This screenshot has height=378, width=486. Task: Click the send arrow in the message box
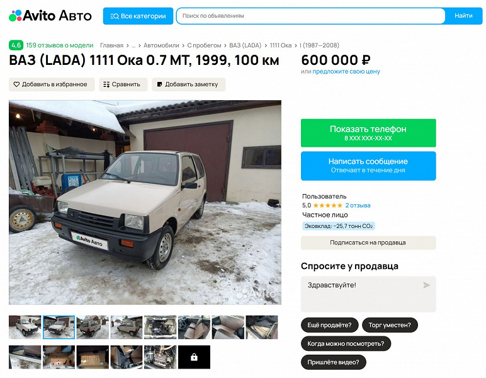tap(426, 285)
